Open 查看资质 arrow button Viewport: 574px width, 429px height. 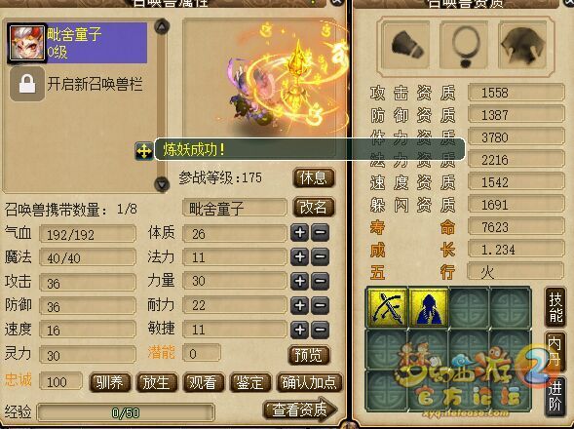(300, 409)
